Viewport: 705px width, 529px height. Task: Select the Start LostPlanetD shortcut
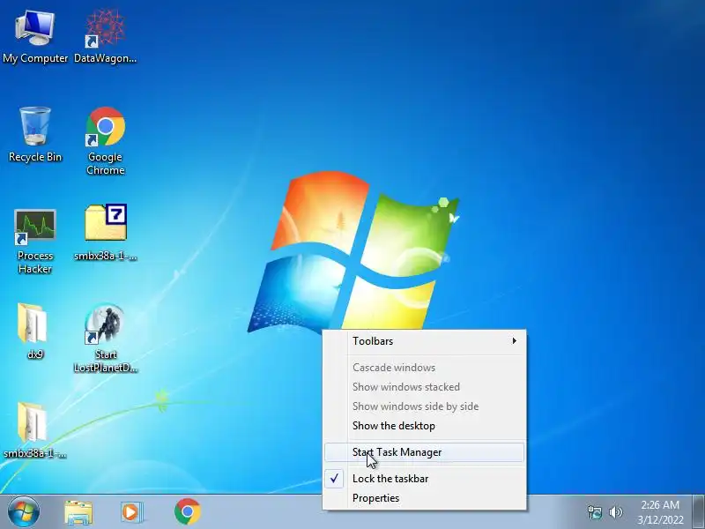105,339
